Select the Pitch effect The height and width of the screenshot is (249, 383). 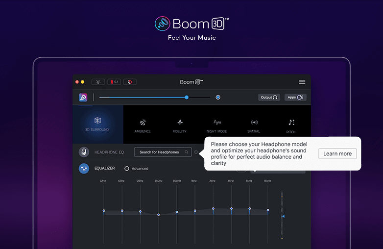coord(291,126)
